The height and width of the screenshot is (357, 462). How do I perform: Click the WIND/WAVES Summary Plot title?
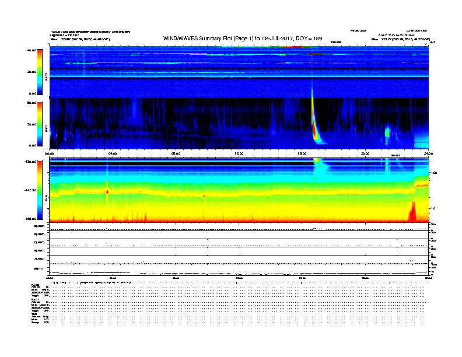(243, 38)
